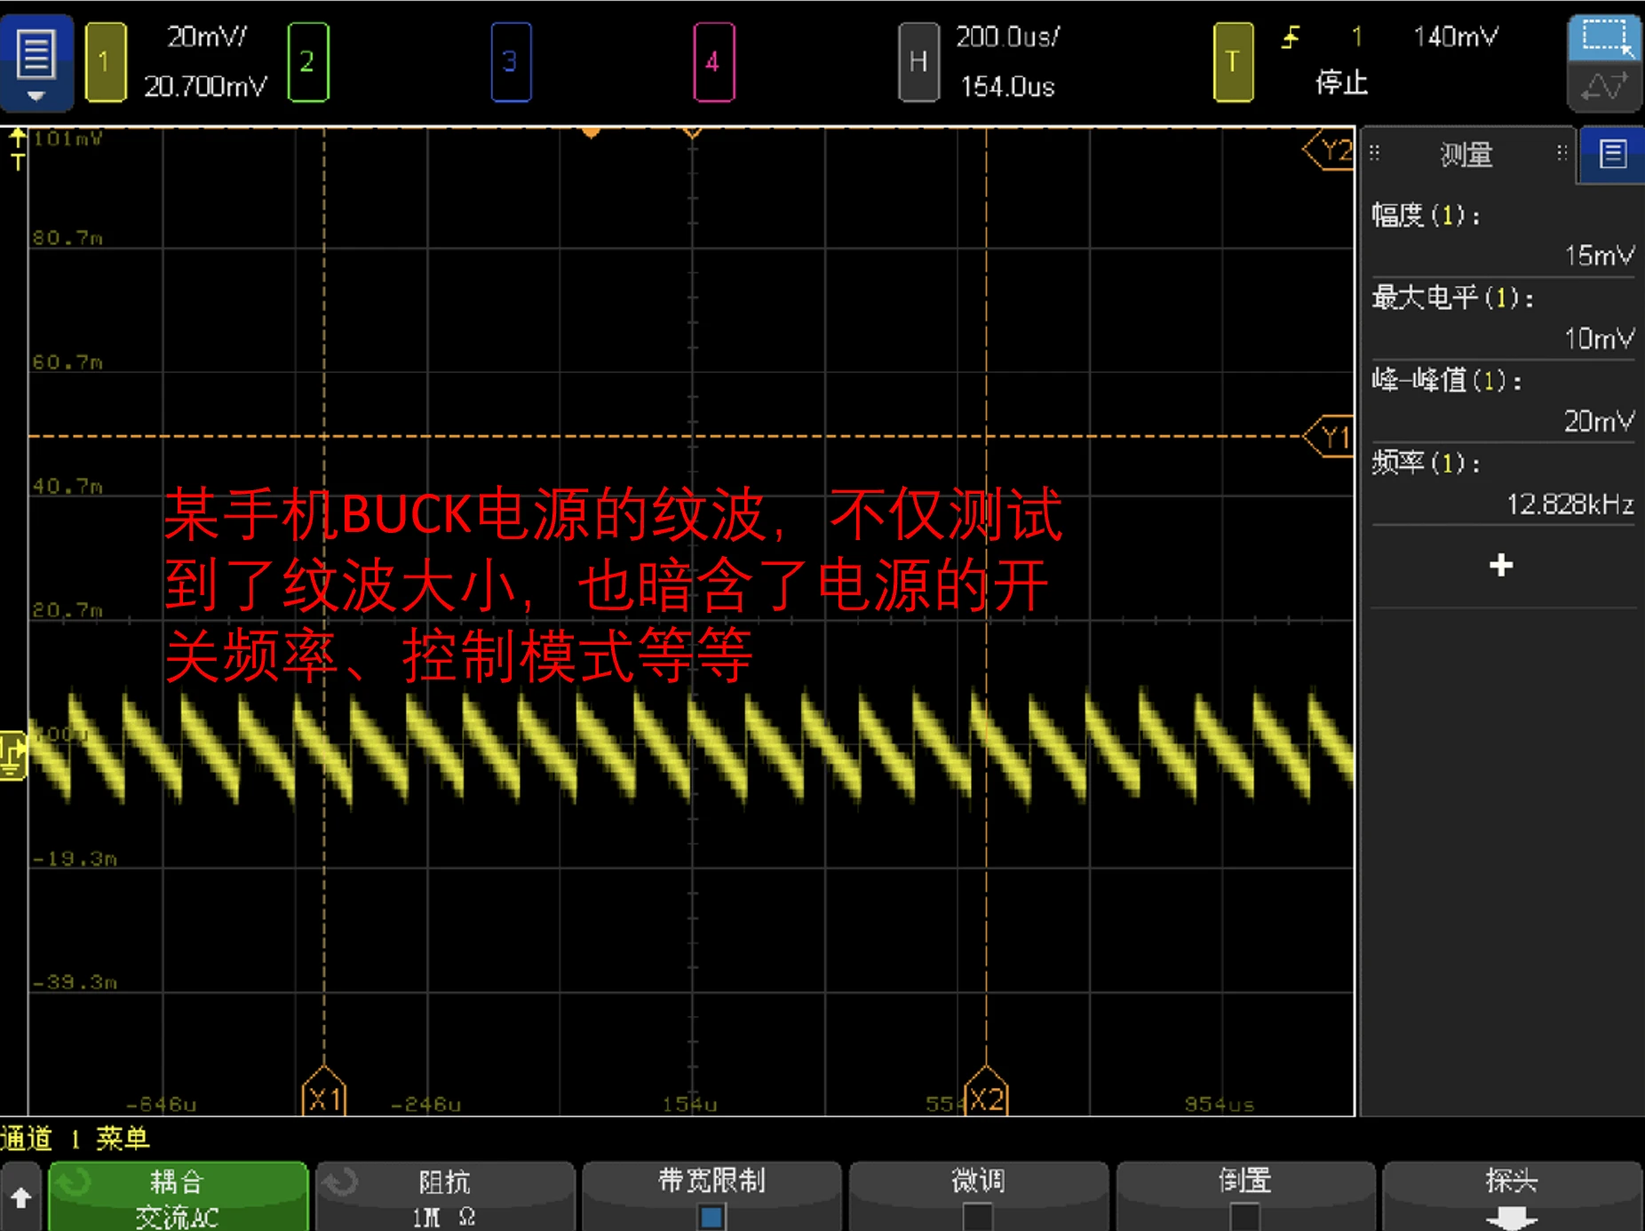Expand the probe (探头) submenu
This screenshot has height=1231, width=1645.
point(1511,1196)
